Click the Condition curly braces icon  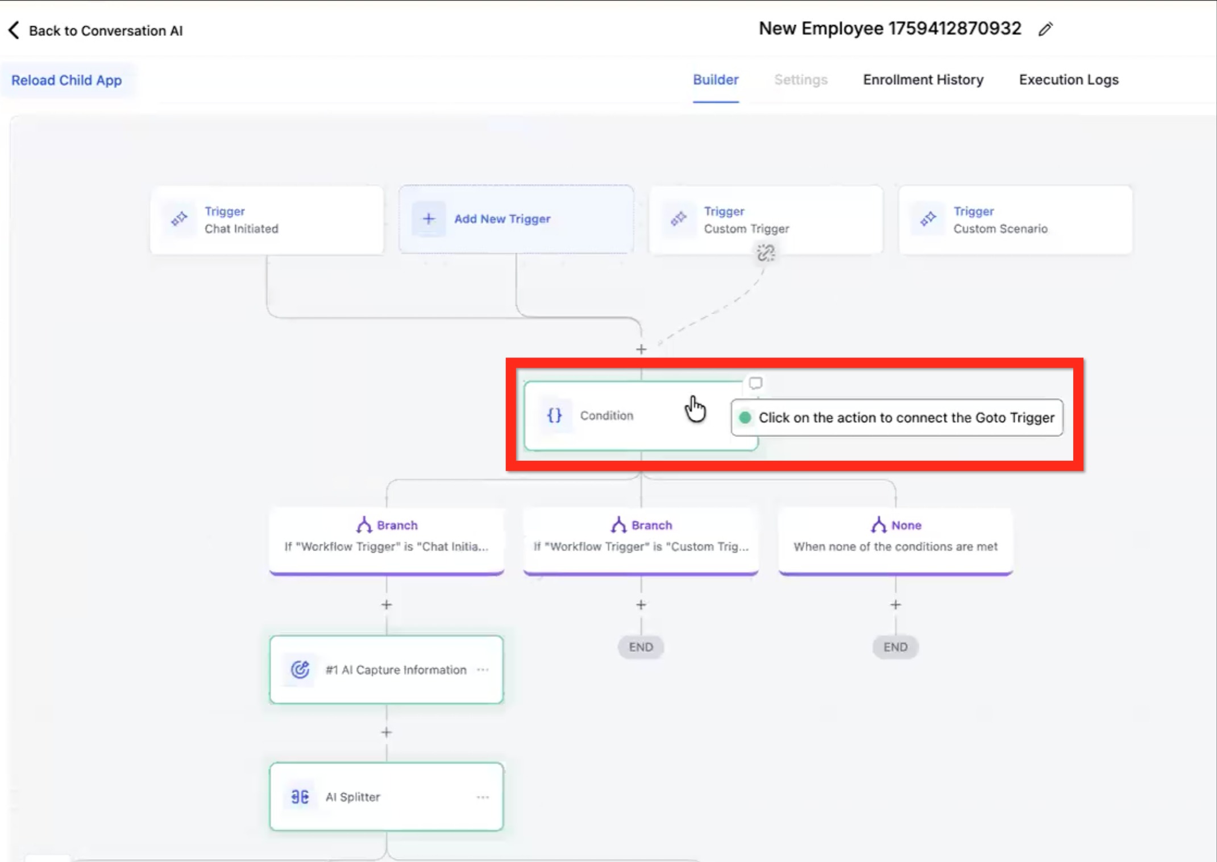pyautogui.click(x=554, y=415)
